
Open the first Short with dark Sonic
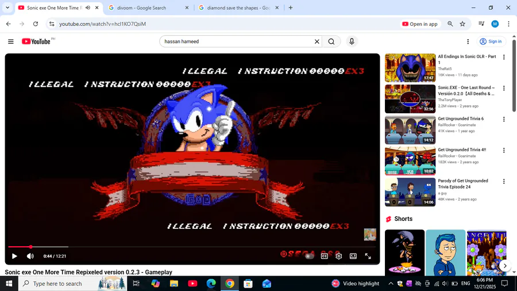pos(404,252)
